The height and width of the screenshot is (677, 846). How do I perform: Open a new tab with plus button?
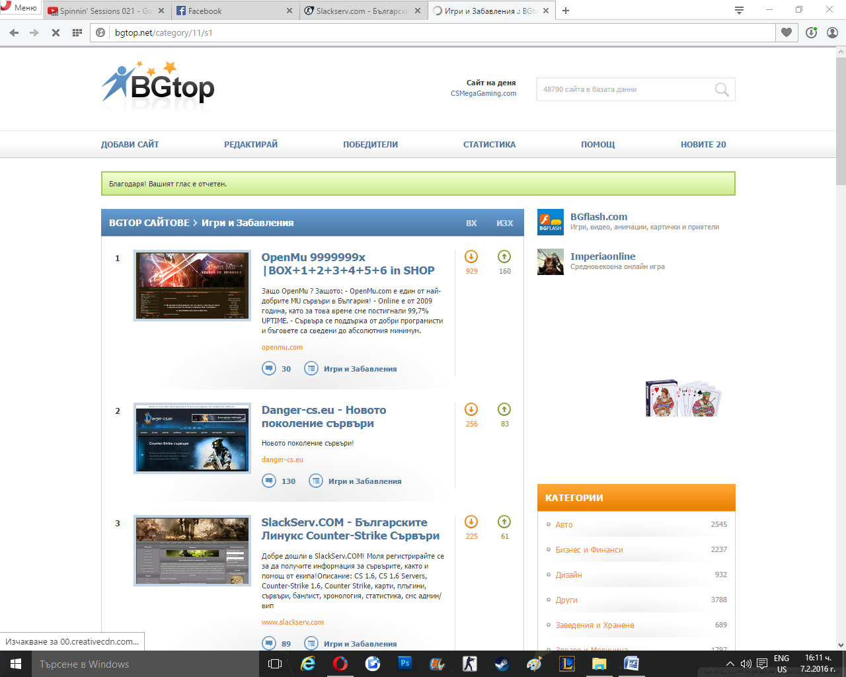coord(566,11)
